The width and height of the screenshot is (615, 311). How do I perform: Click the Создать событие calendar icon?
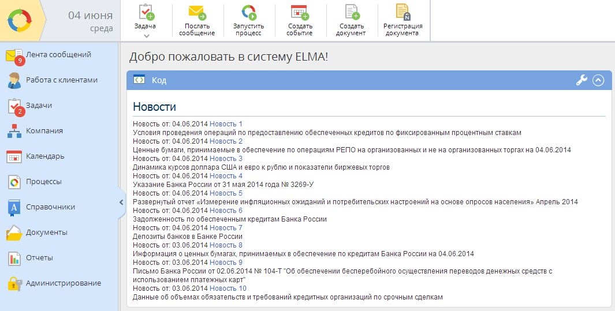pos(300,12)
